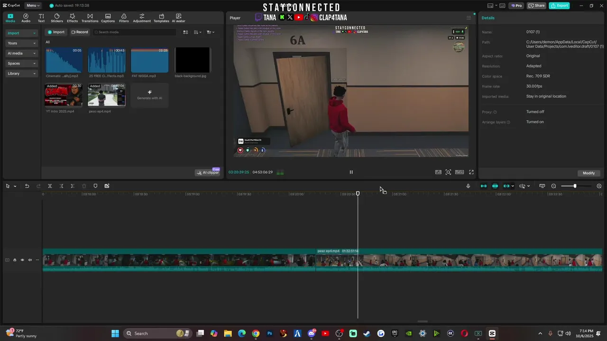The width and height of the screenshot is (607, 341).
Task: Expand the Spaces sidebar section
Action: click(21, 63)
